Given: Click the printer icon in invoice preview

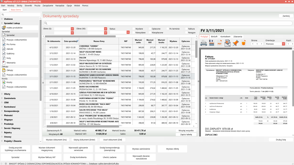Looking at the screenshot, I should coord(204,43).
